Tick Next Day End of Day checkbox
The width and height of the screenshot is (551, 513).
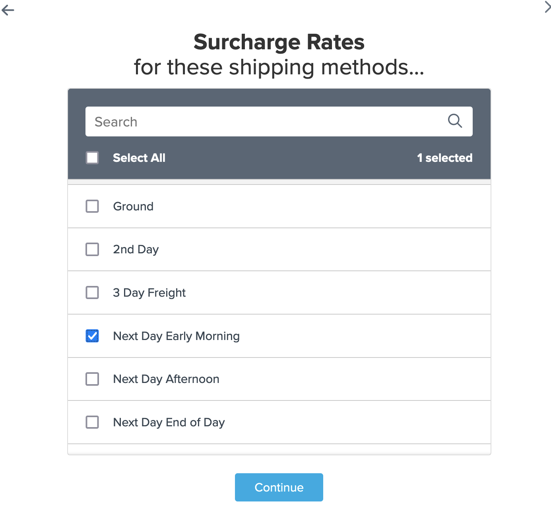click(x=92, y=422)
